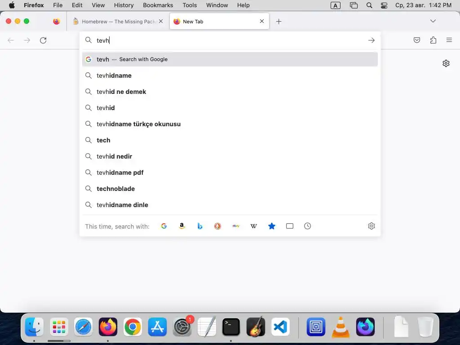
Task: Search this time with Wikipedia
Action: [x=254, y=226]
